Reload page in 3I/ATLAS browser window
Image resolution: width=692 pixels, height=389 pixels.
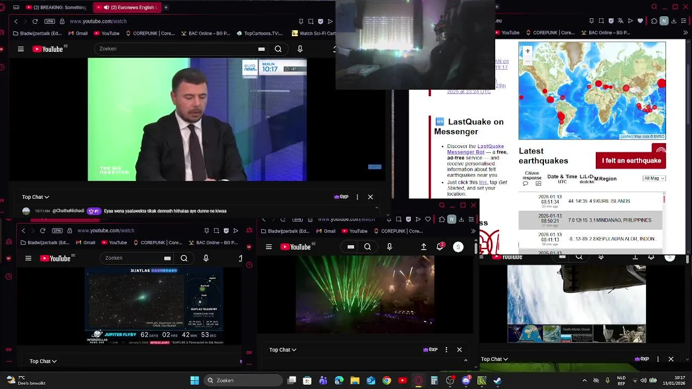click(x=43, y=231)
